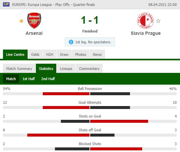
Task: Open the Odds tab
Action: point(35,54)
